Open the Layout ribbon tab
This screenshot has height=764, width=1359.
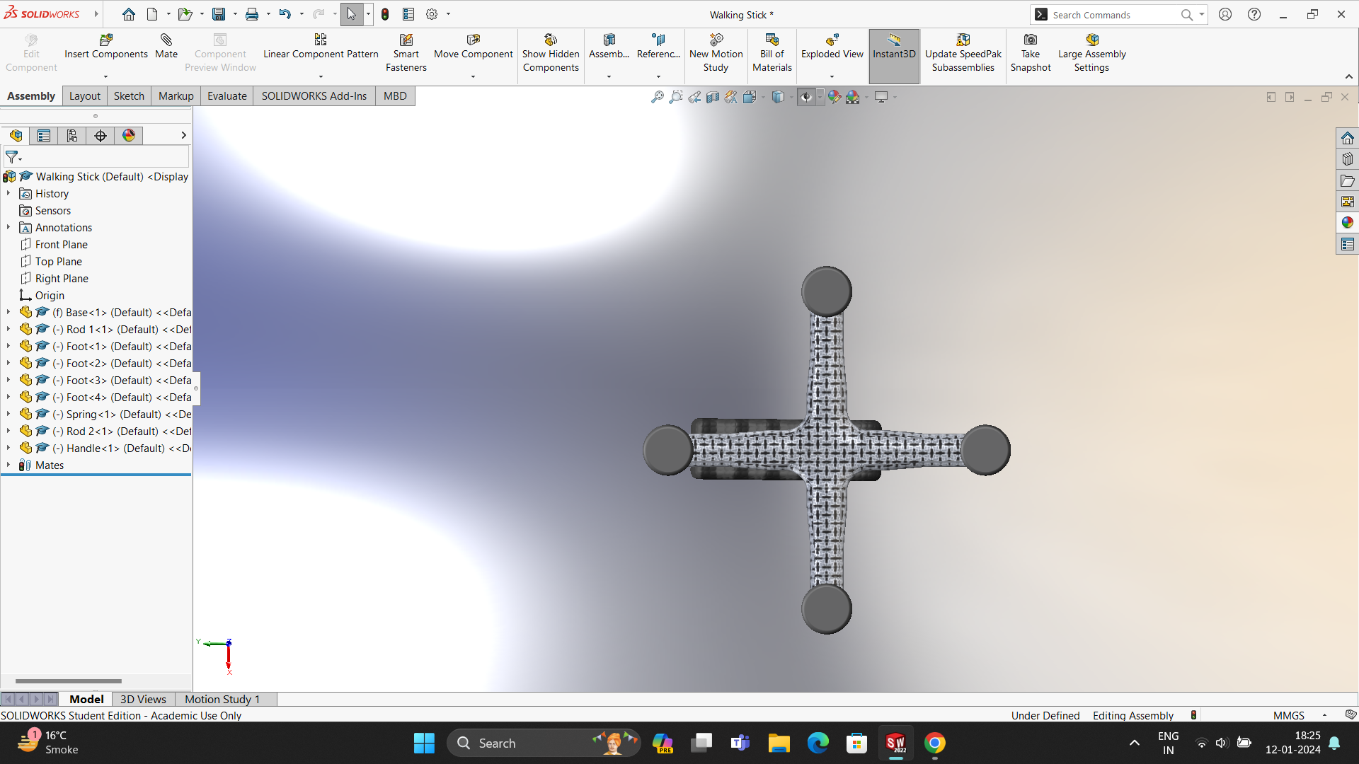85,96
